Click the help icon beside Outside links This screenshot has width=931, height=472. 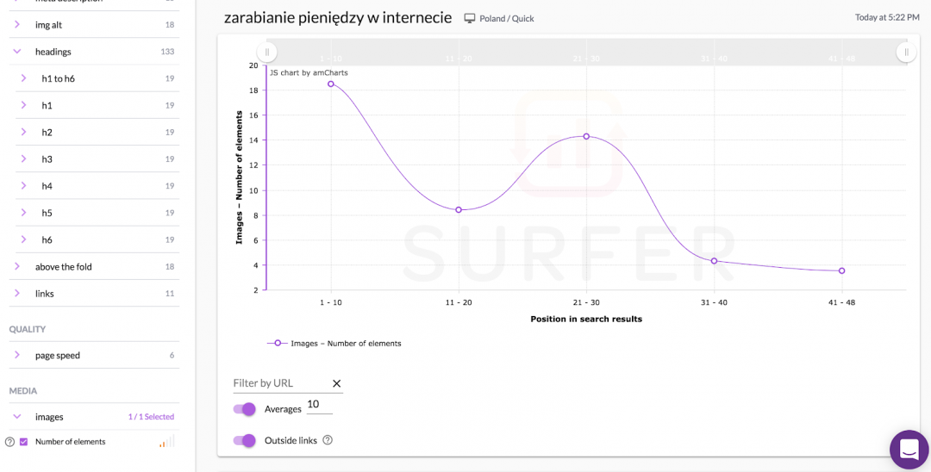(x=328, y=440)
